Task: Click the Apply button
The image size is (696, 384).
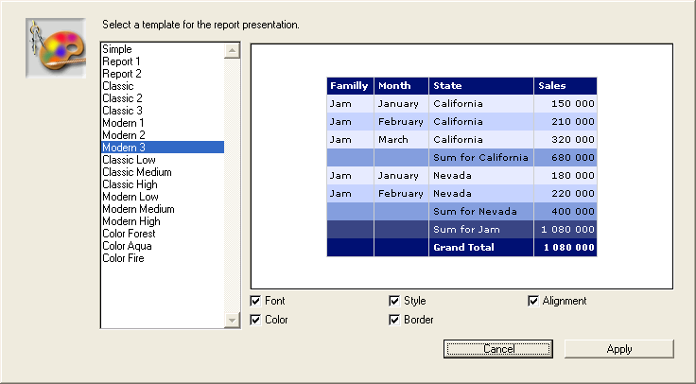Action: [618, 349]
